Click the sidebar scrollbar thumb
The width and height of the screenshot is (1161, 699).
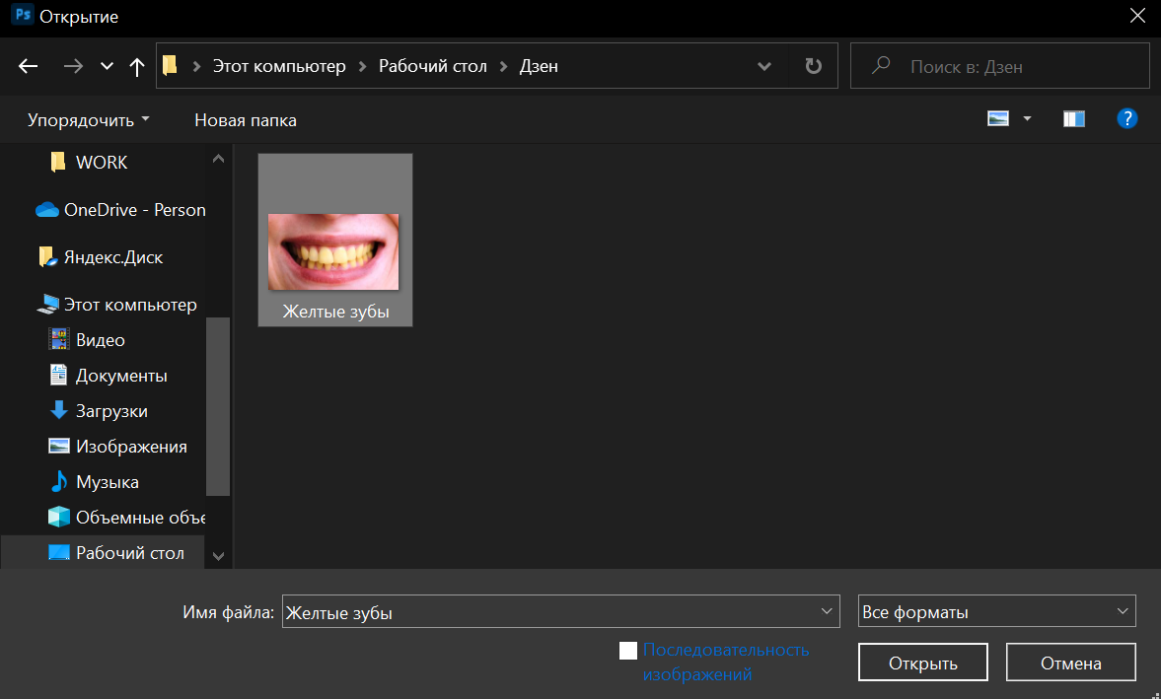click(218, 406)
